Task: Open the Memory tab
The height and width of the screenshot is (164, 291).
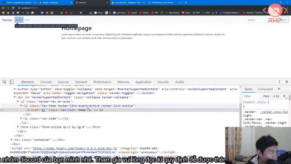Action: (123, 82)
